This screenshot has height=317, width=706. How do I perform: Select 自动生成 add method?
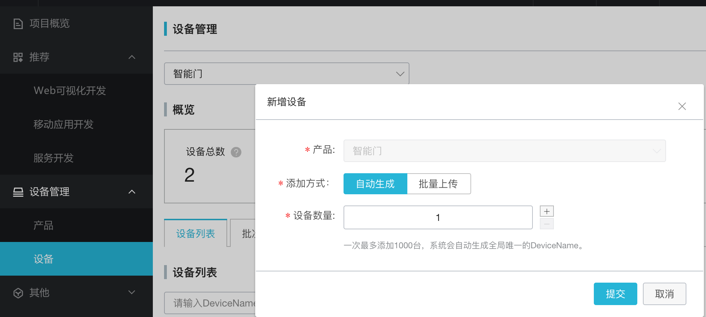coord(375,184)
